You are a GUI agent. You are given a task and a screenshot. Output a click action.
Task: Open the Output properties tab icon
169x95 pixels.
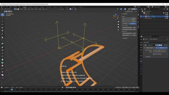click(141, 45)
